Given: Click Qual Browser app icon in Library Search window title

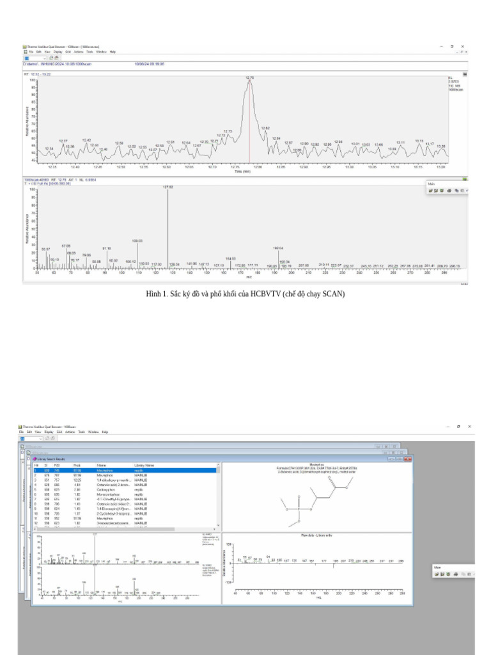Looking at the screenshot, I should pyautogui.click(x=20, y=427).
